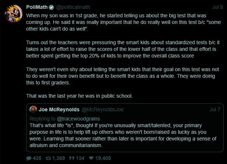Open Joe McReynolds' small profile picture
227x164 pixels.
click(x=33, y=109)
